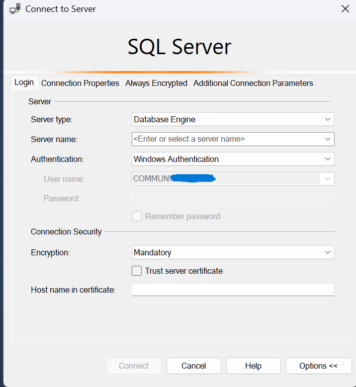Click the Remember password checkbox
356x387 pixels.
(137, 216)
